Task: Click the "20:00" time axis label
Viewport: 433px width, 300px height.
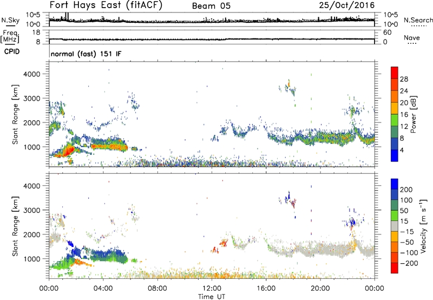Action: 320,289
